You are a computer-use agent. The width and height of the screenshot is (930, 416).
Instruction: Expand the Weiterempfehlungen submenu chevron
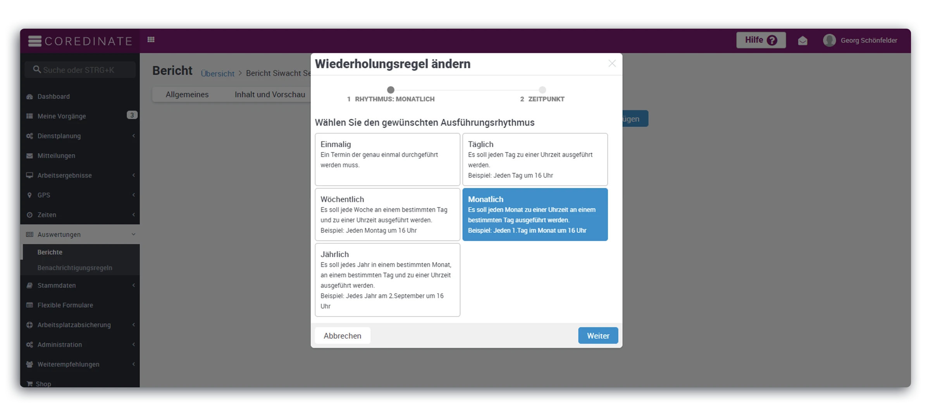(x=133, y=364)
